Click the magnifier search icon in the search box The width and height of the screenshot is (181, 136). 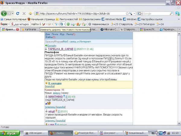pyautogui.click(x=171, y=14)
